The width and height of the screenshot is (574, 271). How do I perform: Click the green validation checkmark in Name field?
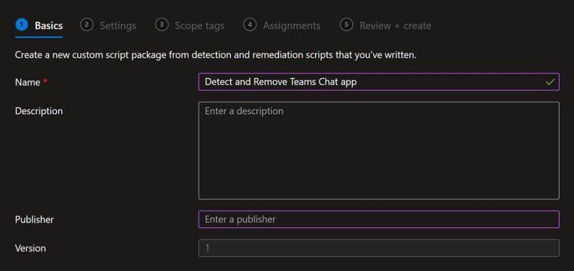tap(550, 82)
